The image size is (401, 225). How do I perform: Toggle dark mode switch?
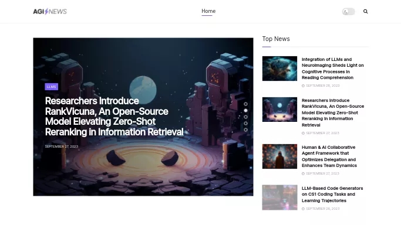[349, 12]
